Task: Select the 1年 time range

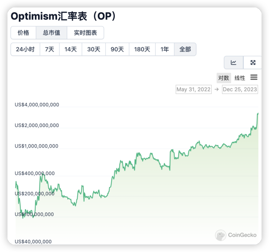Action: tap(165, 49)
